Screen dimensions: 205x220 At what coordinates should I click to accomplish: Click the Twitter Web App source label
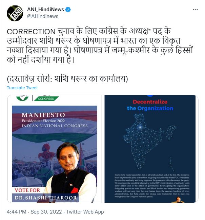point(85,212)
